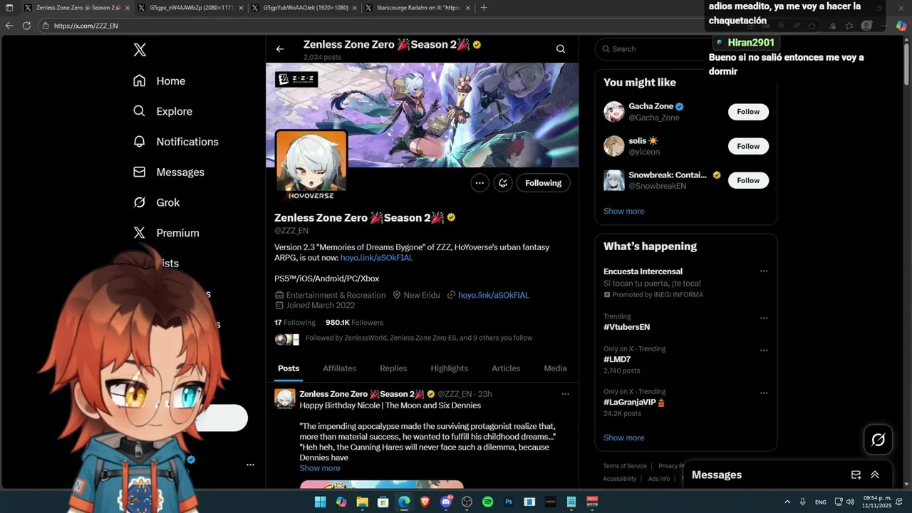This screenshot has height=513, width=912.
Task: Open options for #LaGranjaVIP trend
Action: [764, 393]
